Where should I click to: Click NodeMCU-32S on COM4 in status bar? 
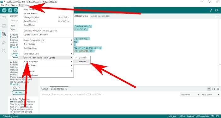[x=198, y=116]
